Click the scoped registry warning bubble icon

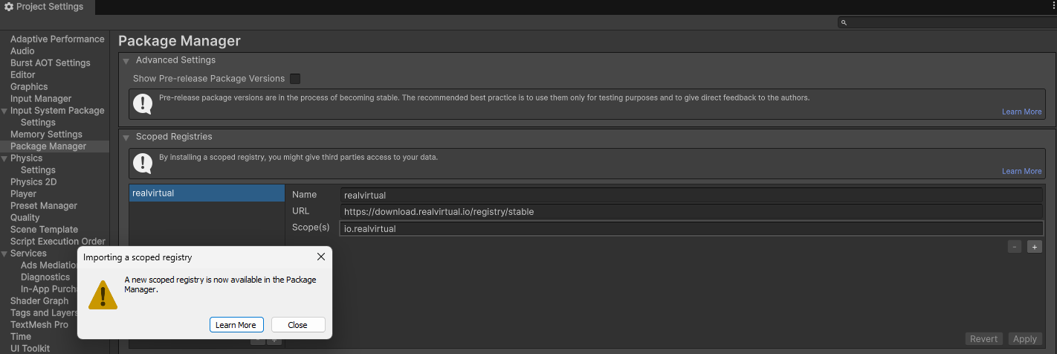pos(142,163)
